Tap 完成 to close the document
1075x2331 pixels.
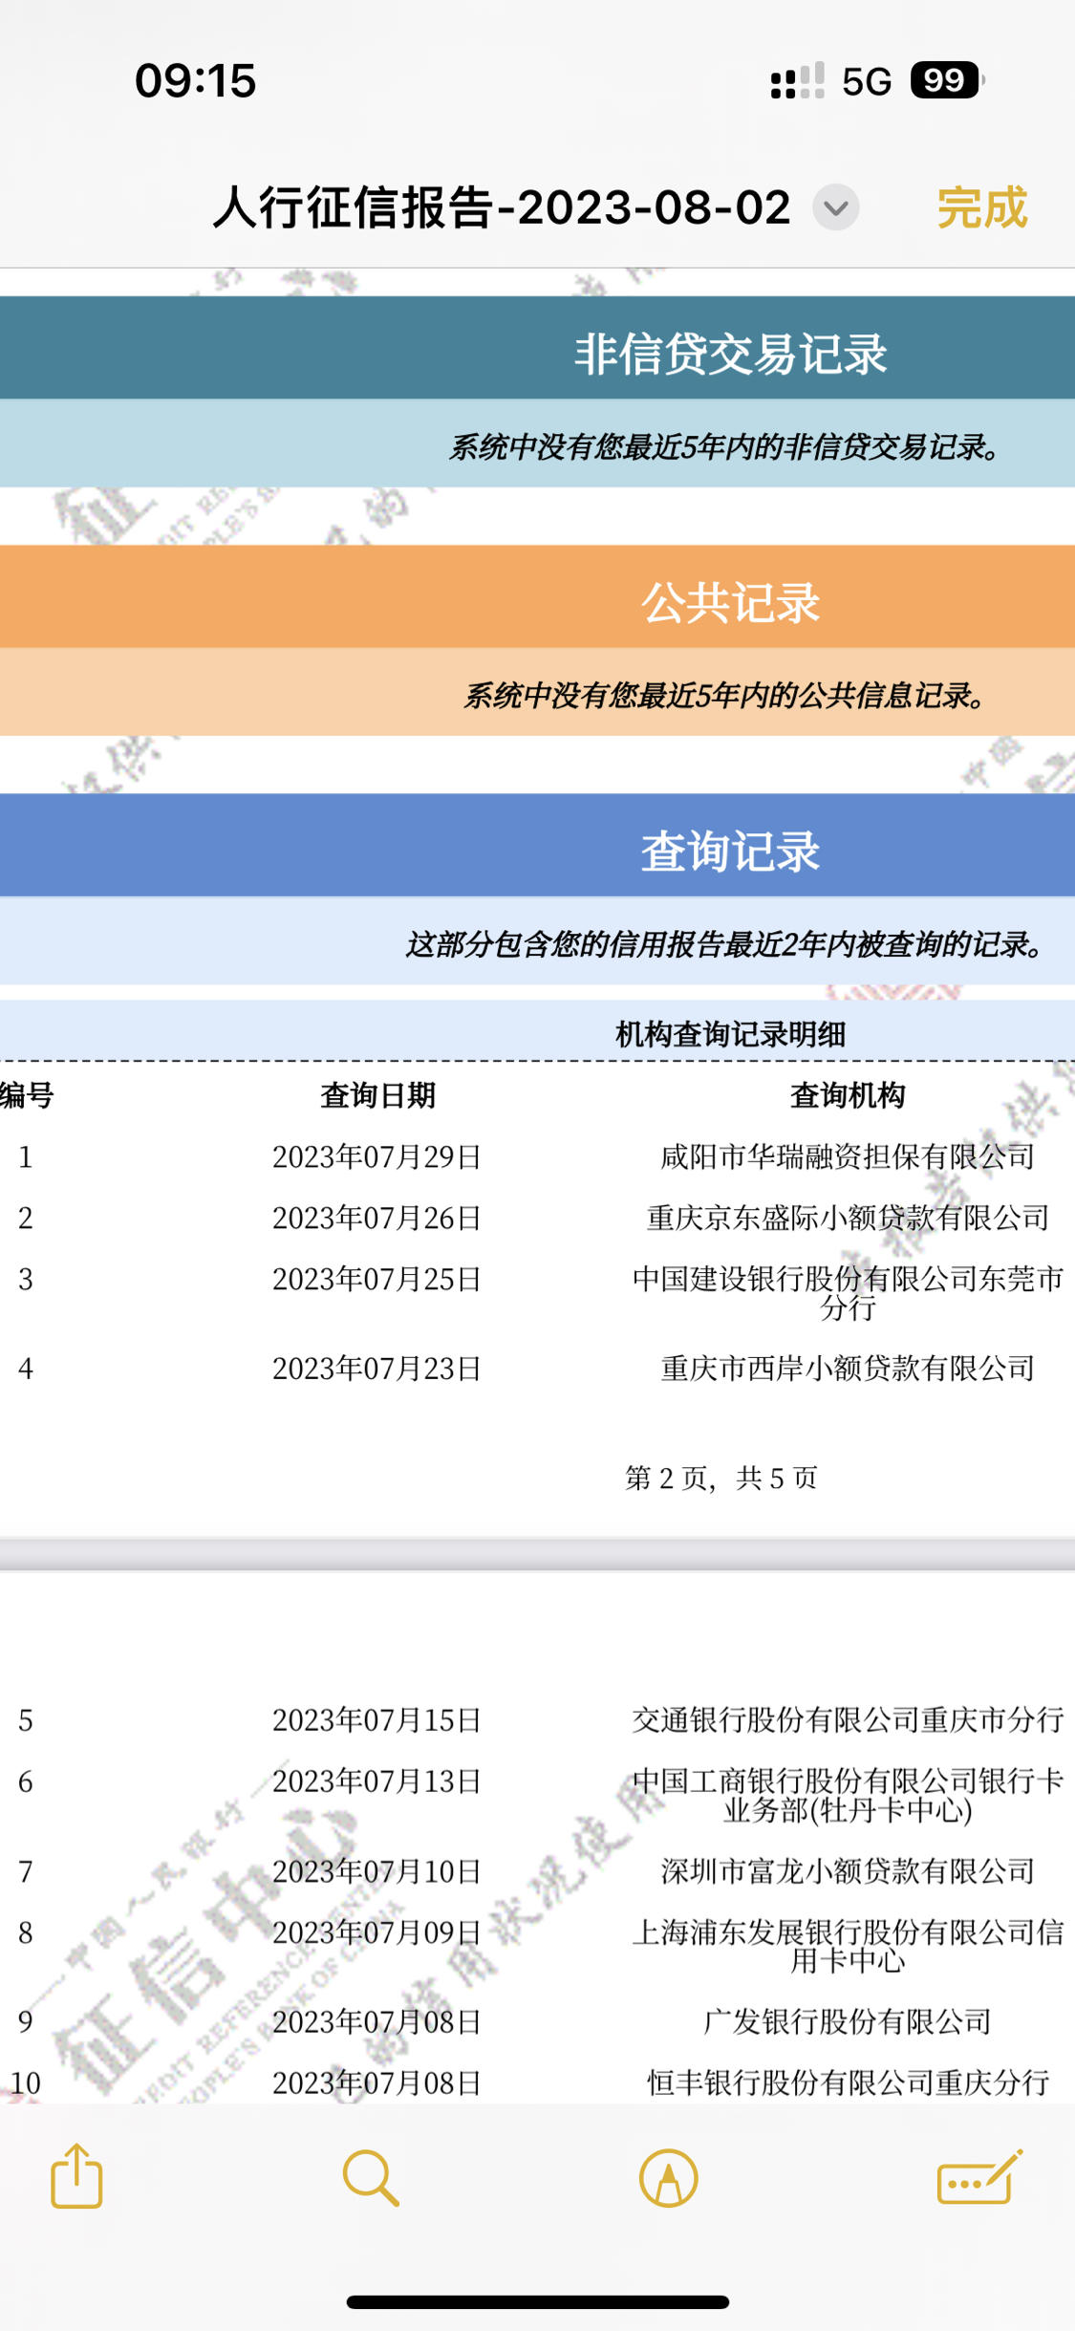click(x=982, y=207)
